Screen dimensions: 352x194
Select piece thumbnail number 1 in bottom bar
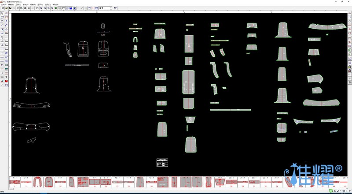click(x=15, y=182)
